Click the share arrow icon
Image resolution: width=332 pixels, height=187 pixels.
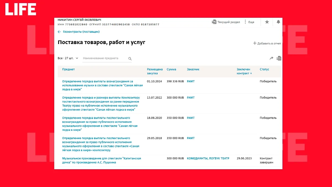click(271, 58)
